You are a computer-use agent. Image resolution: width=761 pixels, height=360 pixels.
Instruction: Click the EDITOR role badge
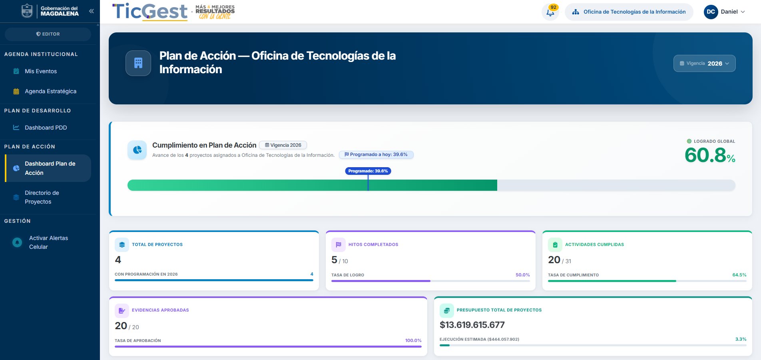coord(48,34)
